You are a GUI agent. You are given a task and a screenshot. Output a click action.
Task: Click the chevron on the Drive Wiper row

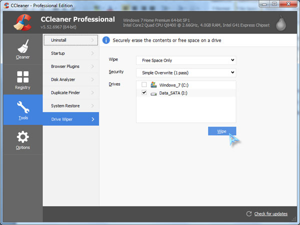coord(93,119)
